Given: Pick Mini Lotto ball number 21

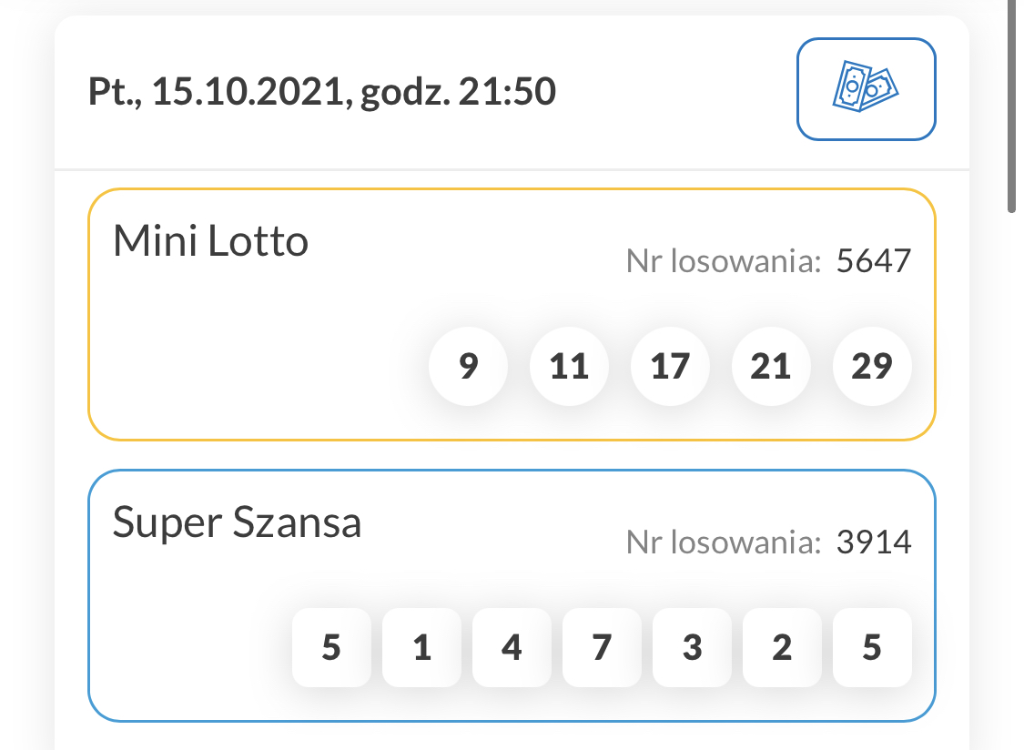Looking at the screenshot, I should click(771, 367).
